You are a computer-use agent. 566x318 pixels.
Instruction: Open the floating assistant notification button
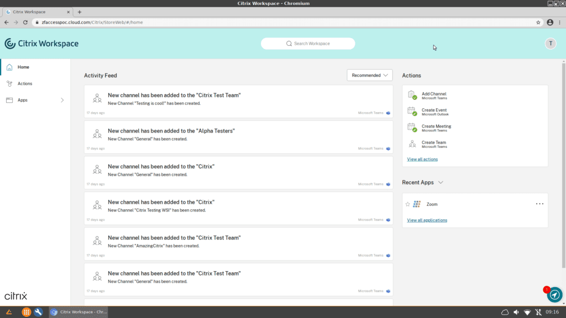[x=554, y=295]
